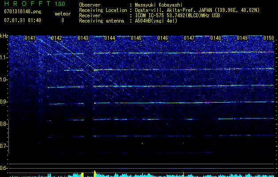Click the 0.6 frequency axis label
Viewport: 278px width, 177px height.
click(x=4, y=168)
